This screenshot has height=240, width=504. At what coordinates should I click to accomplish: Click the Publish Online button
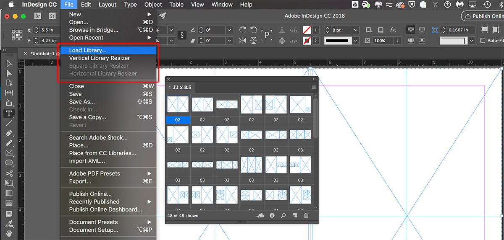coord(483,16)
